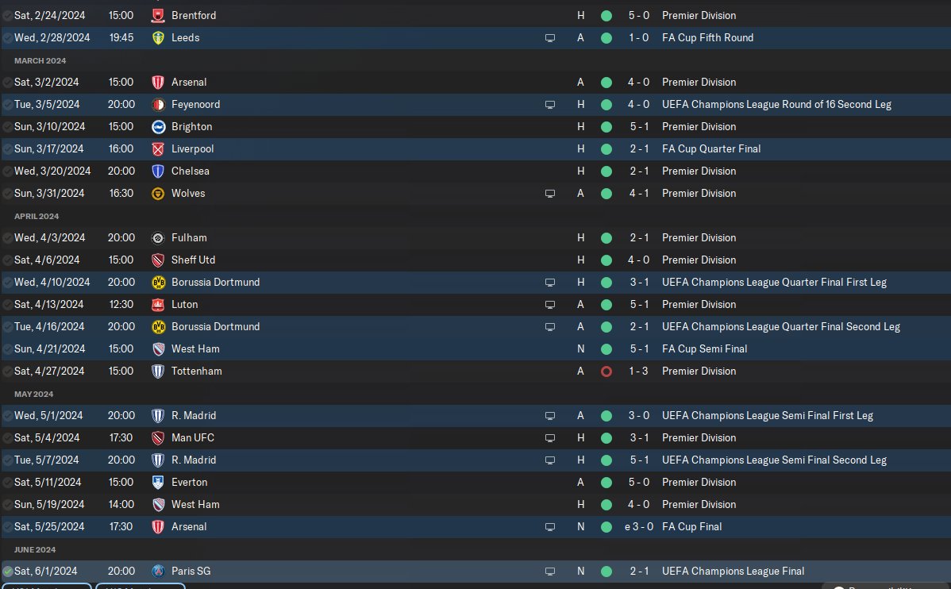Click the APRIL 2024 month header
This screenshot has height=589, width=951.
[37, 217]
